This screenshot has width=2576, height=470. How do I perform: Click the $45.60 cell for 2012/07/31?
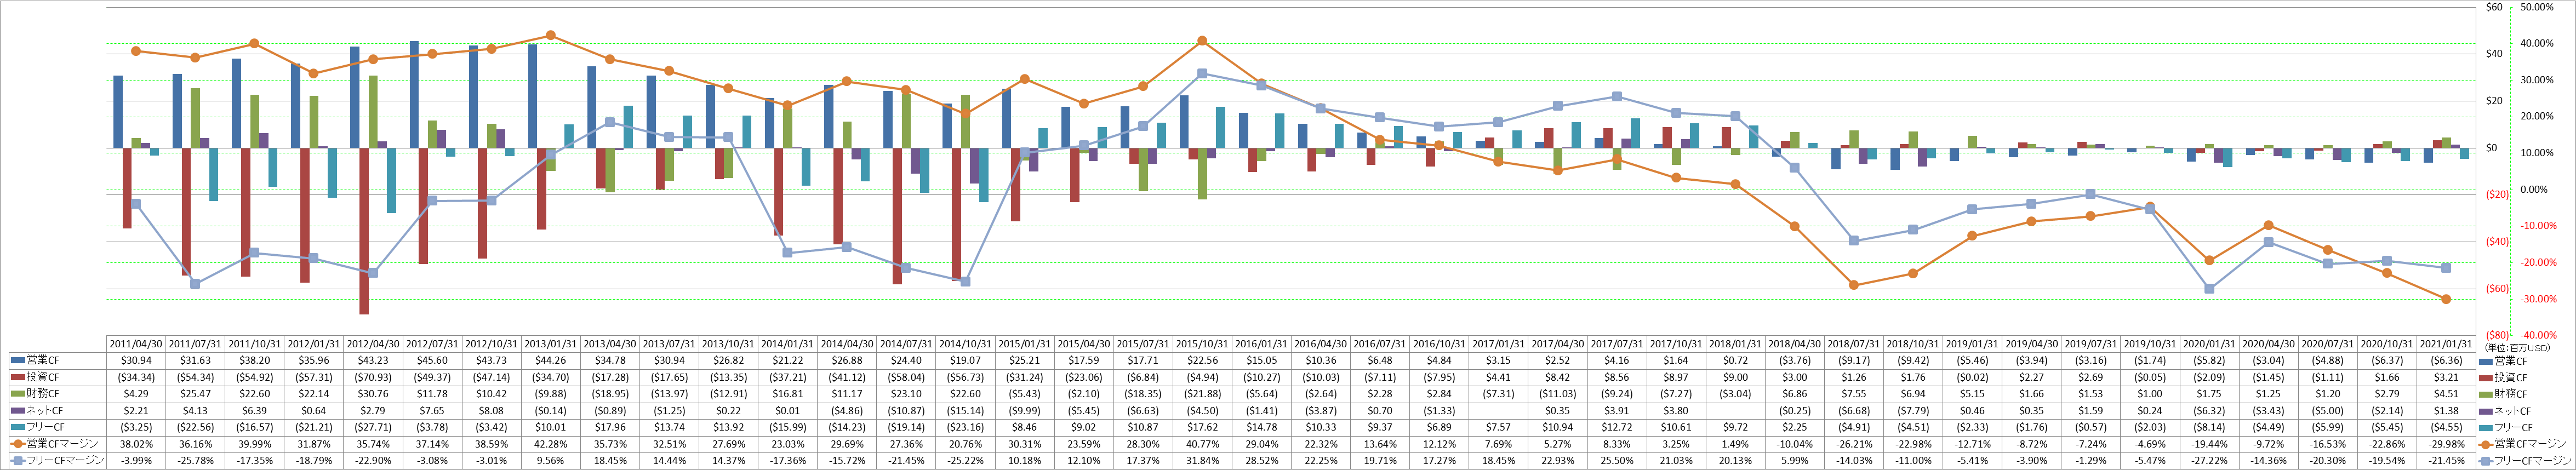click(432, 360)
